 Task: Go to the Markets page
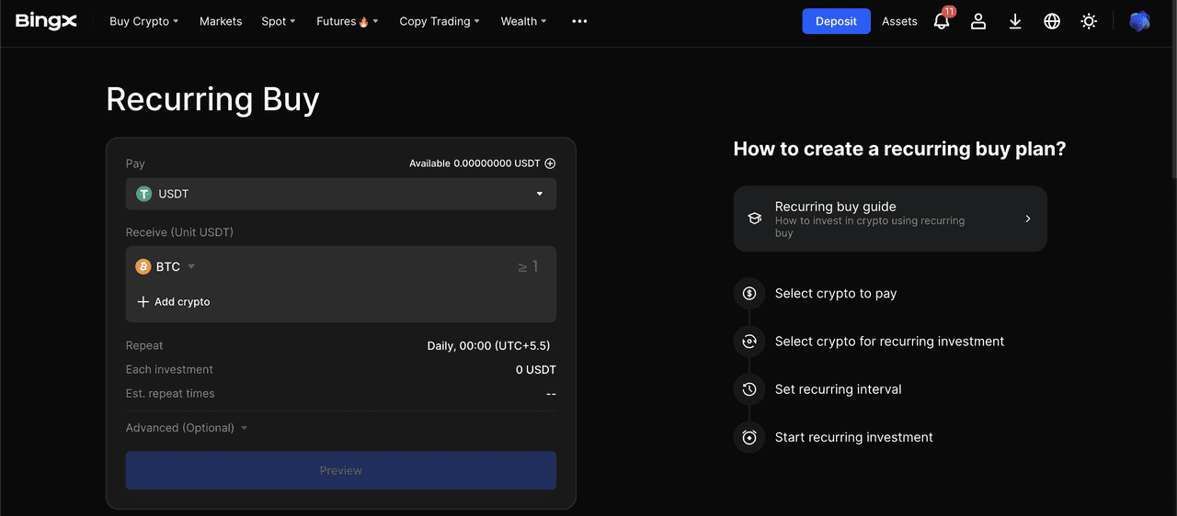221,21
